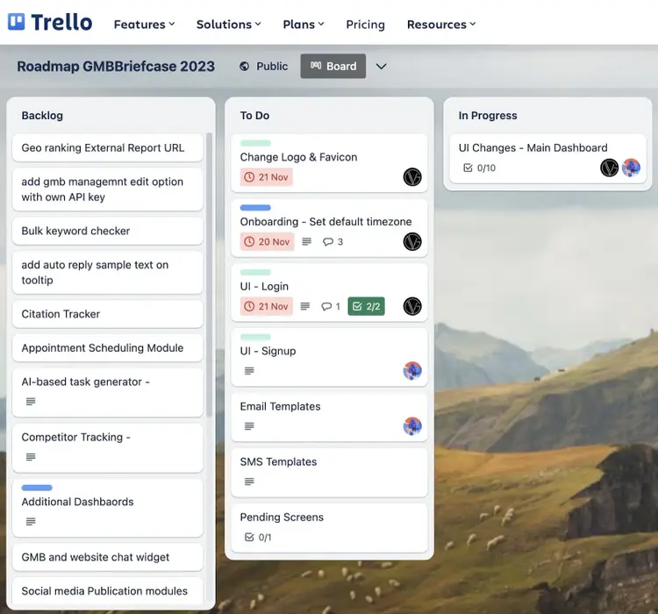Click checklist 0/10 icon on UI Changes card
658x614 pixels.
pos(468,168)
